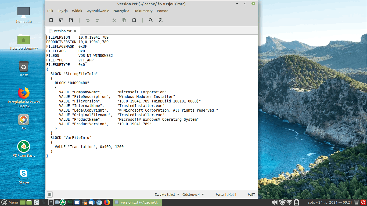Click the file manager taskbar launcher
The height and width of the screenshot is (206, 367).
pos(29,202)
